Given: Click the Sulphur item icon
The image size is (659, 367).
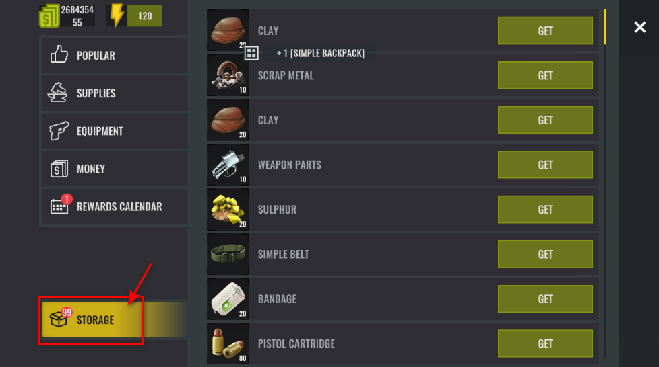Looking at the screenshot, I should (228, 210).
